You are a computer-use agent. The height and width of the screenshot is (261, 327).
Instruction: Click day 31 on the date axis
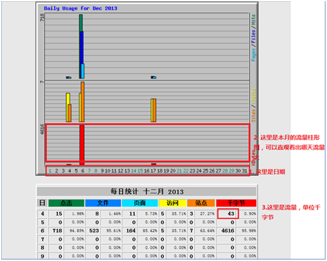pos(244,171)
